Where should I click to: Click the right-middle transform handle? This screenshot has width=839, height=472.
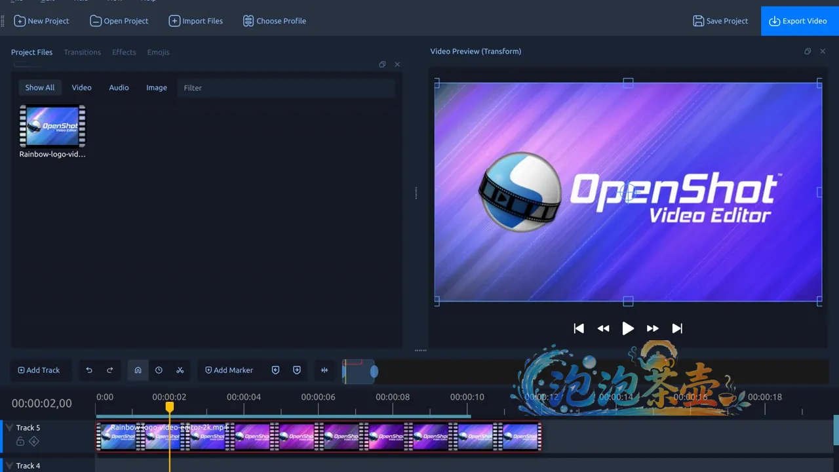click(x=819, y=192)
